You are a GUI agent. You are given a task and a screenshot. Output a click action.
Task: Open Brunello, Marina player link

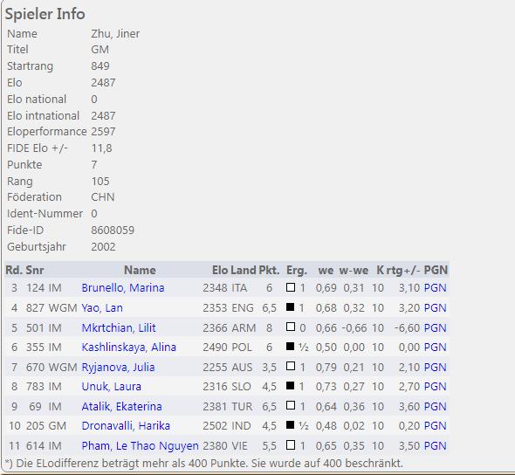click(x=123, y=288)
